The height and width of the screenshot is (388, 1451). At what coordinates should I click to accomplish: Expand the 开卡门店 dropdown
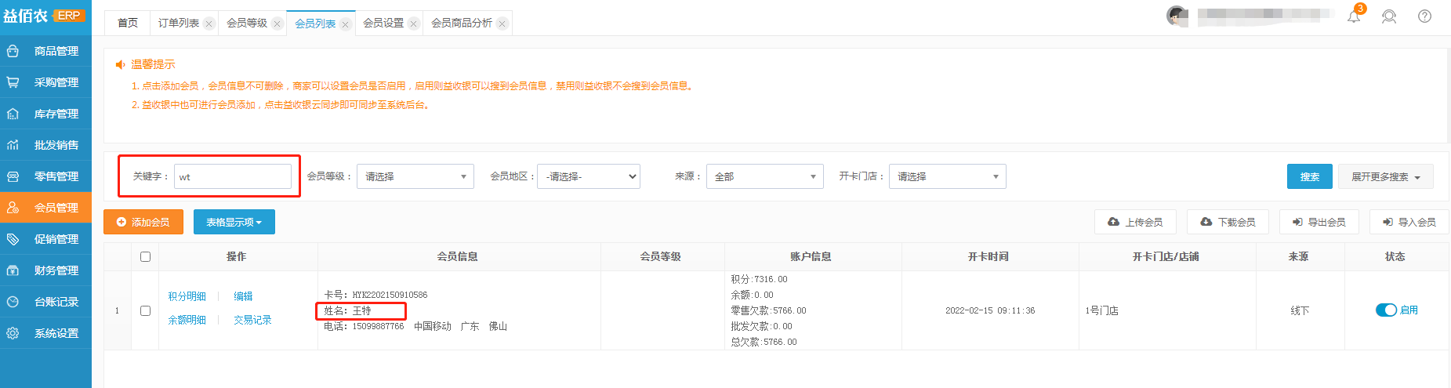(947, 176)
